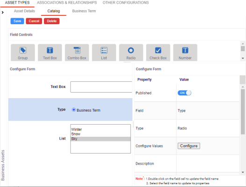The height and width of the screenshot is (187, 246).
Task: Click the property panel vertical scrollbar
Action: pyautogui.click(x=243, y=112)
